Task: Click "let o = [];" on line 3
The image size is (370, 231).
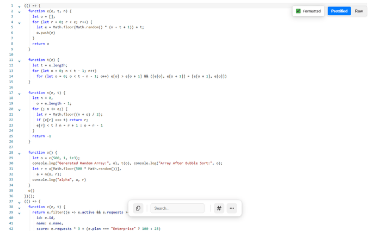Action: pos(44,16)
